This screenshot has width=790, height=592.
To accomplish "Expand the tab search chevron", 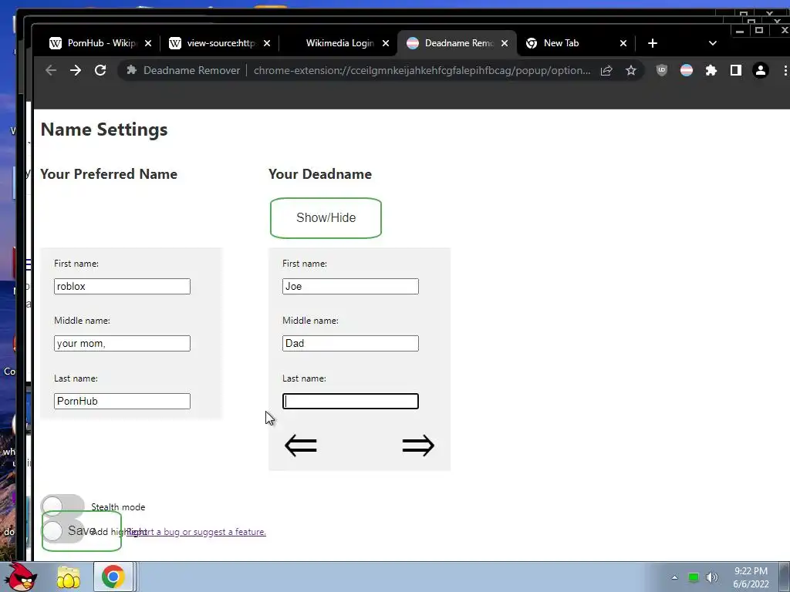I will click(x=712, y=43).
